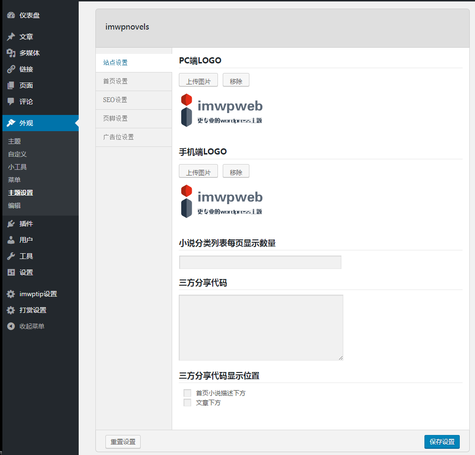Click the PC端 logo preview image
This screenshot has height=455, width=475.
pos(221,110)
